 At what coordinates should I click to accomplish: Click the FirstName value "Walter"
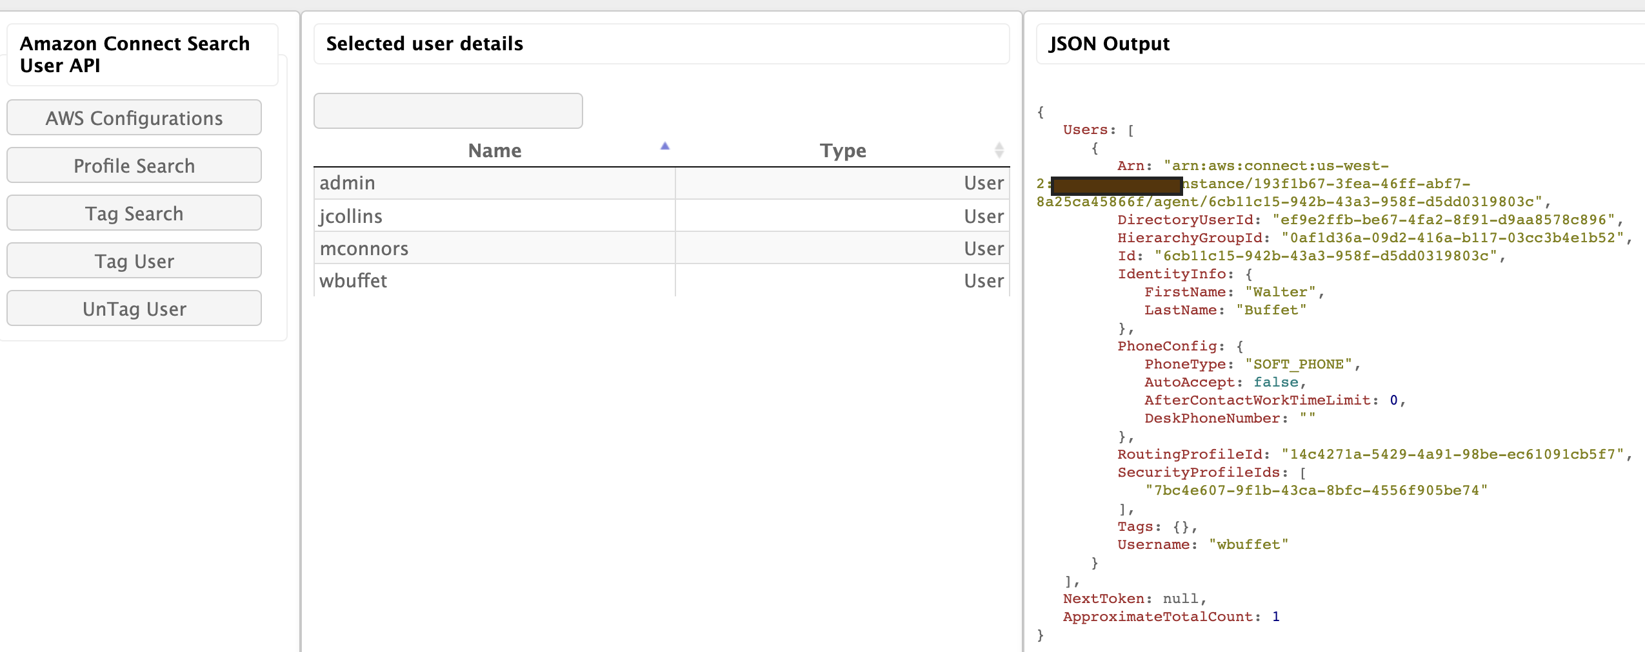[1281, 292]
